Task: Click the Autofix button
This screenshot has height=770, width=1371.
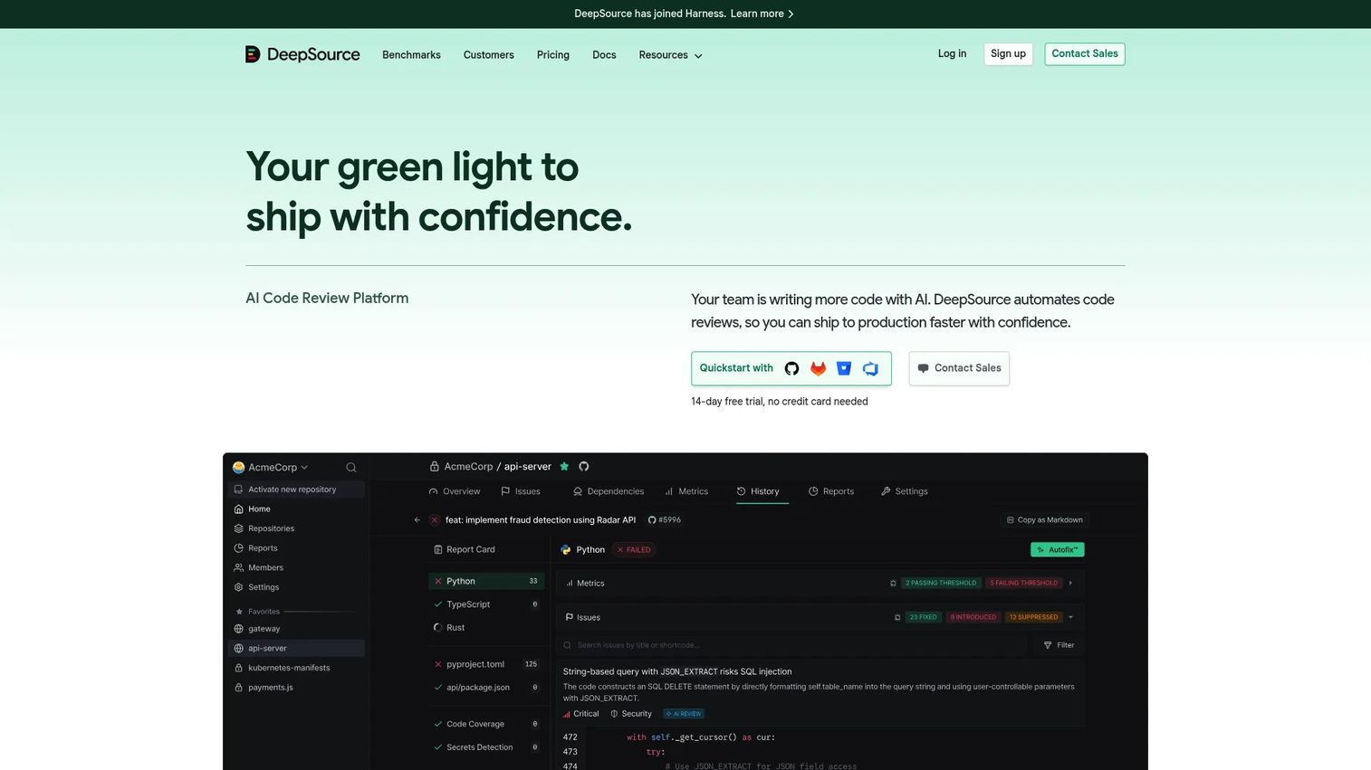Action: (x=1057, y=549)
